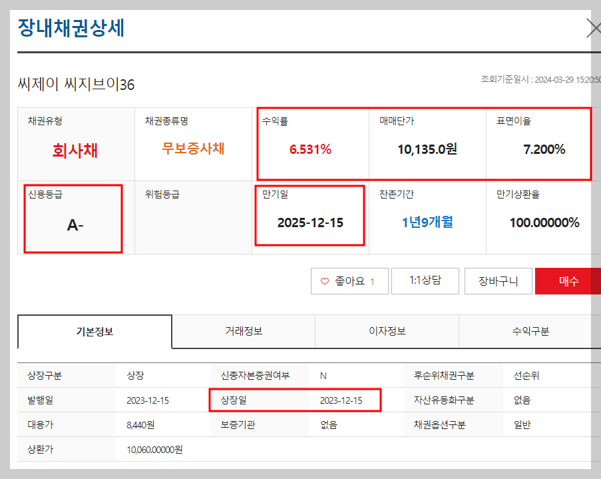Click the 위험등급 label cell
Viewport: 601px width, 479px height.
[162, 195]
